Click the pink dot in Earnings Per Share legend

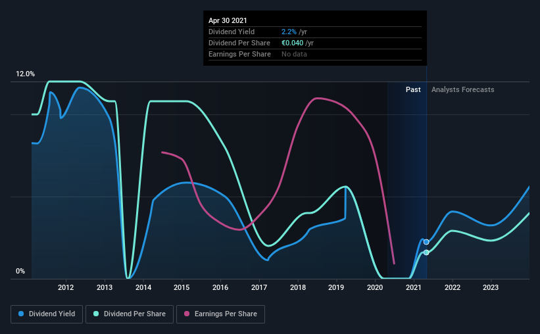(x=187, y=314)
